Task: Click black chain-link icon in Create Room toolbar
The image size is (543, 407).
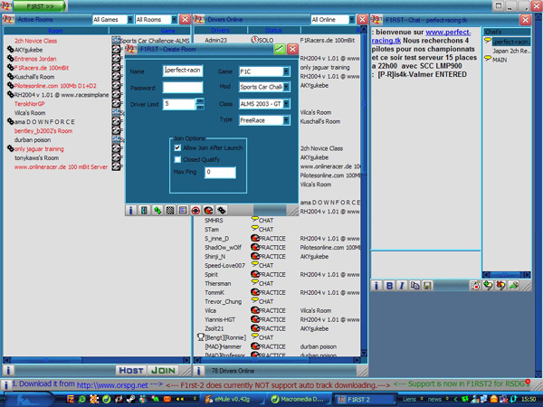Action: pyautogui.click(x=222, y=210)
